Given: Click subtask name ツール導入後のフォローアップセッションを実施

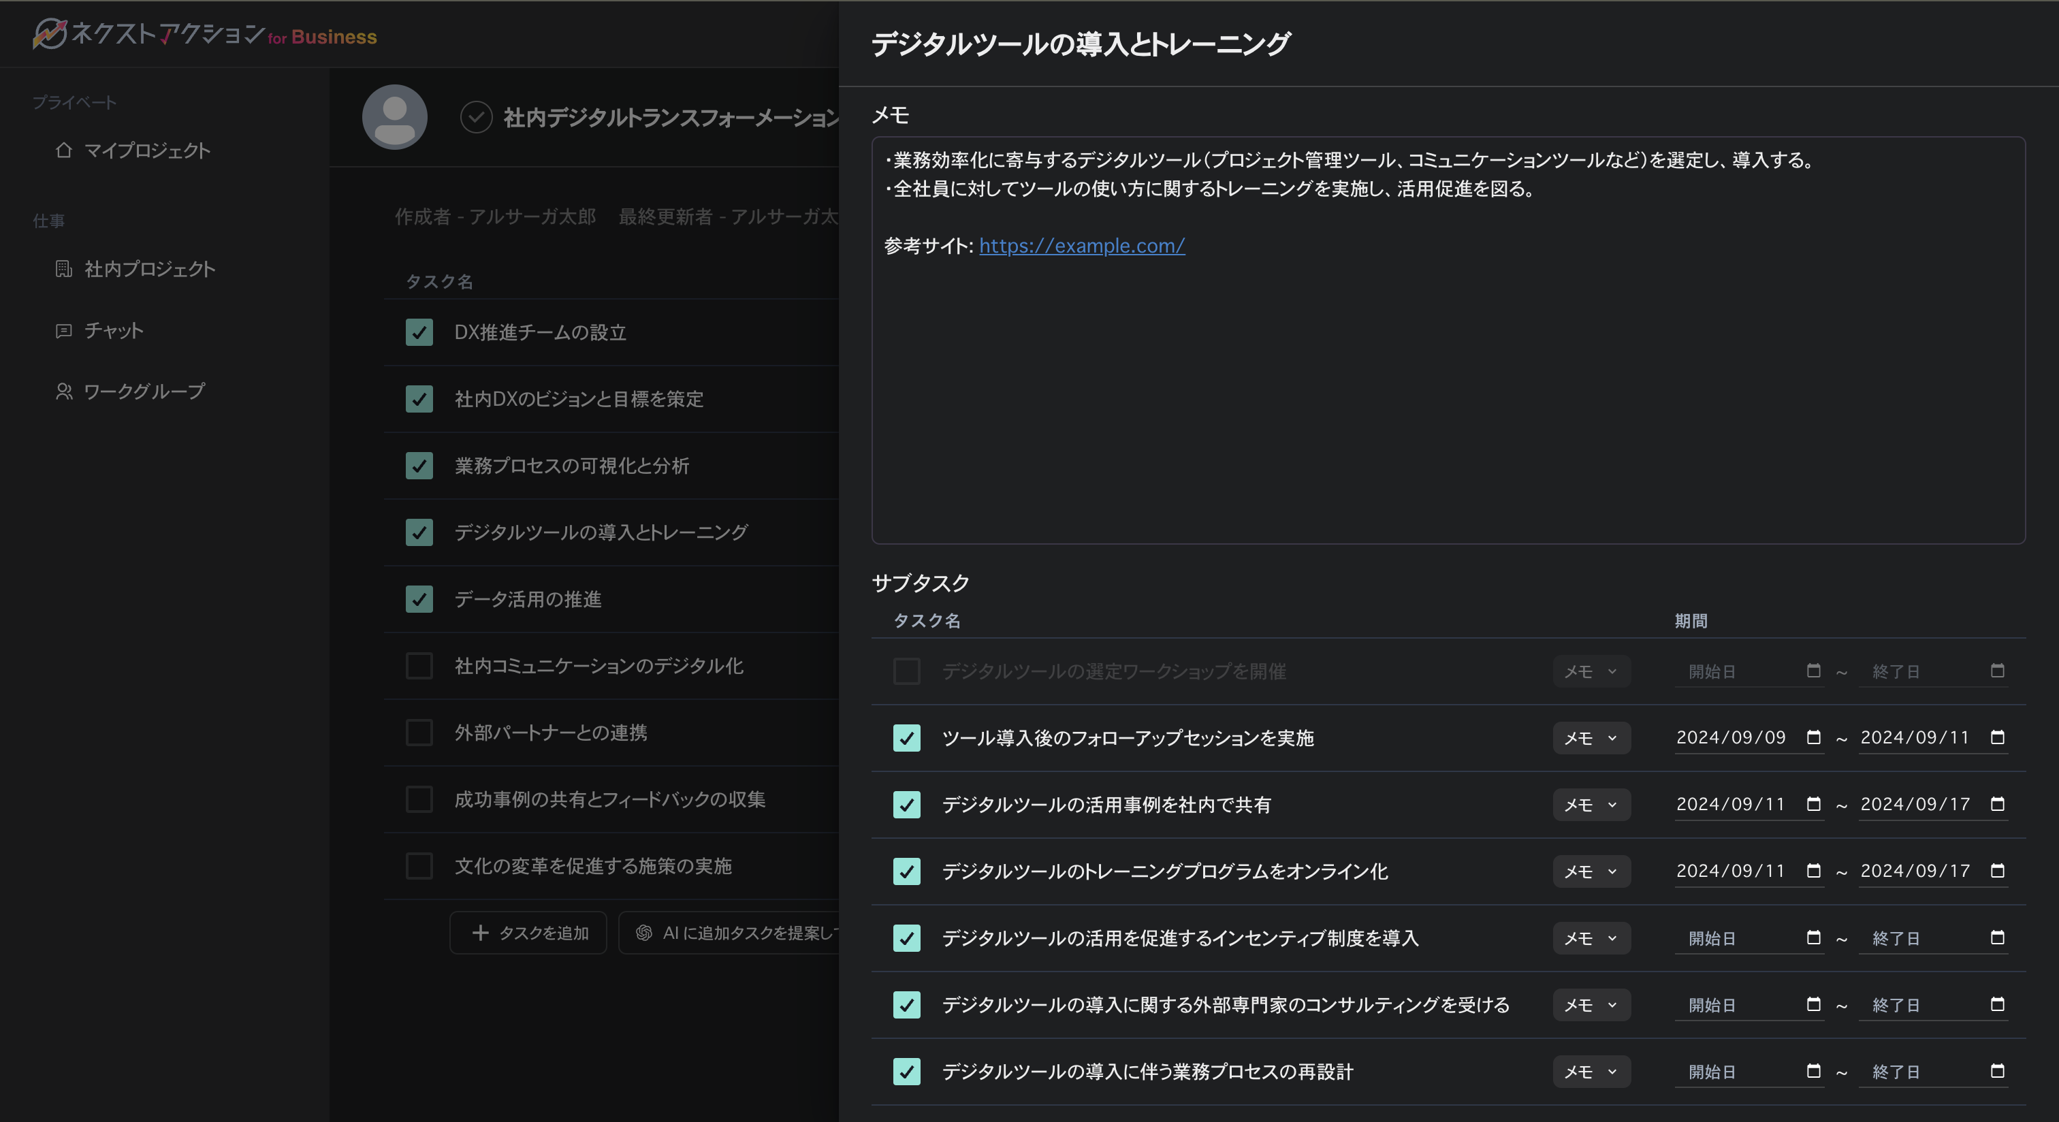Looking at the screenshot, I should click(x=1128, y=737).
